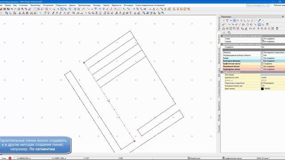Open the Построения menu
Image resolution: width=285 pixels, height=160 pixels.
(48, 5)
